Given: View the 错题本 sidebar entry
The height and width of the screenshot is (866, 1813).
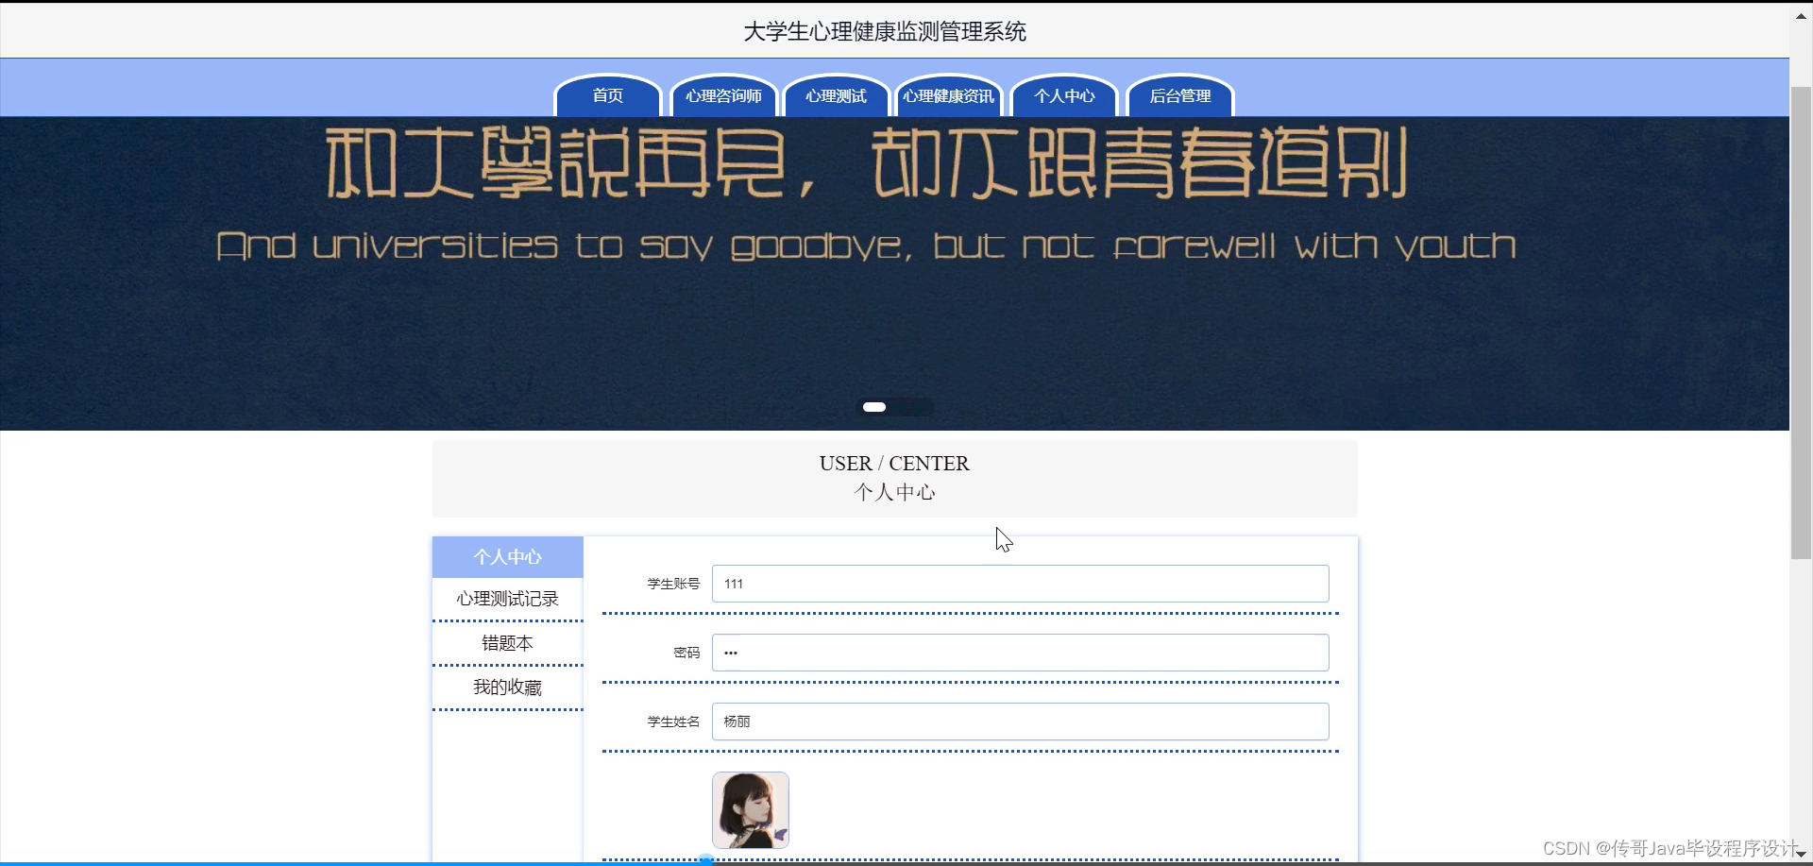Looking at the screenshot, I should tap(507, 642).
